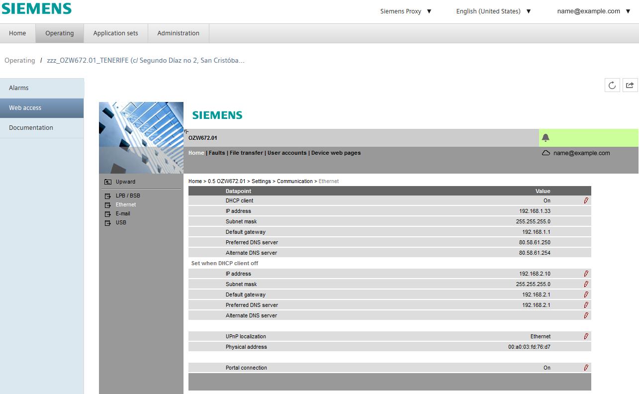639x394 pixels.
Task: Click the refresh icon button
Action: pos(612,85)
